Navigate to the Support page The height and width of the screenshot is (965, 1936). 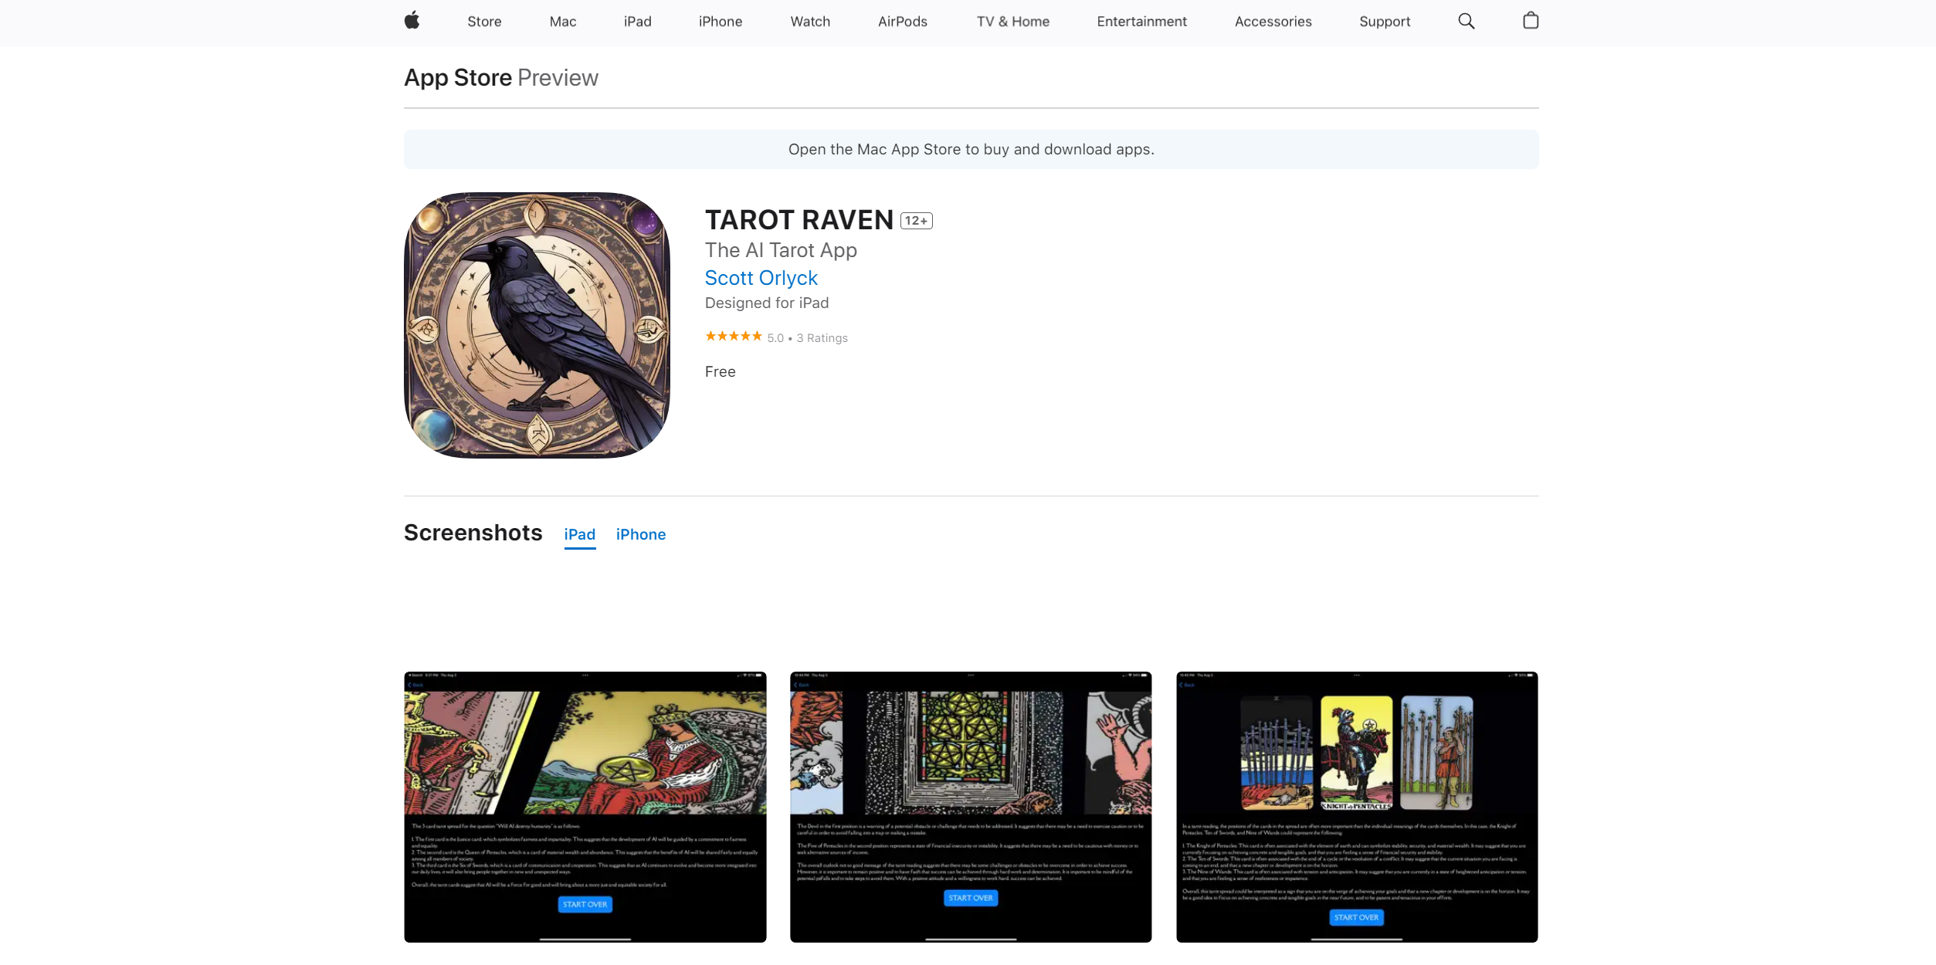(1385, 22)
